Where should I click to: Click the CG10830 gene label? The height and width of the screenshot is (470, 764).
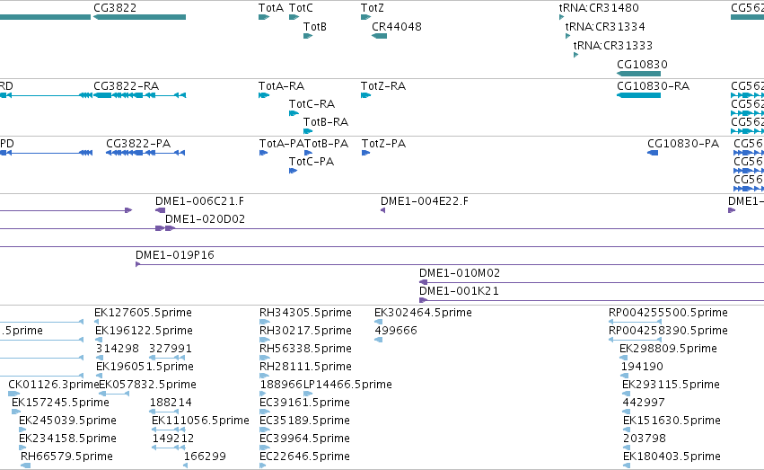tap(642, 65)
